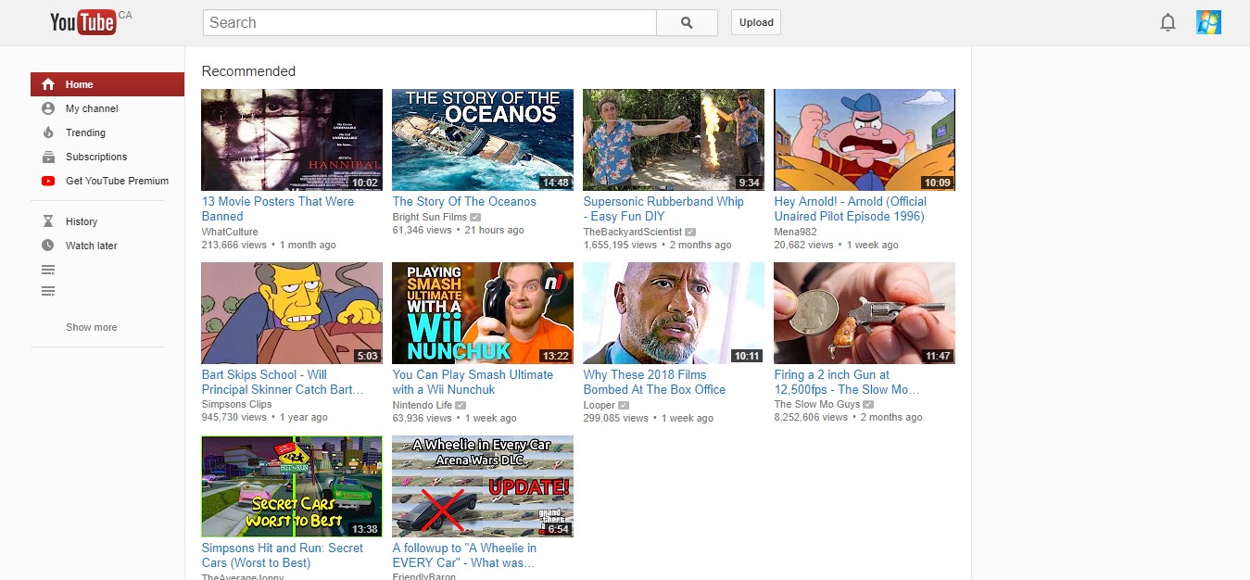
Task: Open 13 Movie Posters That Were Banned title
Action: pos(278,208)
